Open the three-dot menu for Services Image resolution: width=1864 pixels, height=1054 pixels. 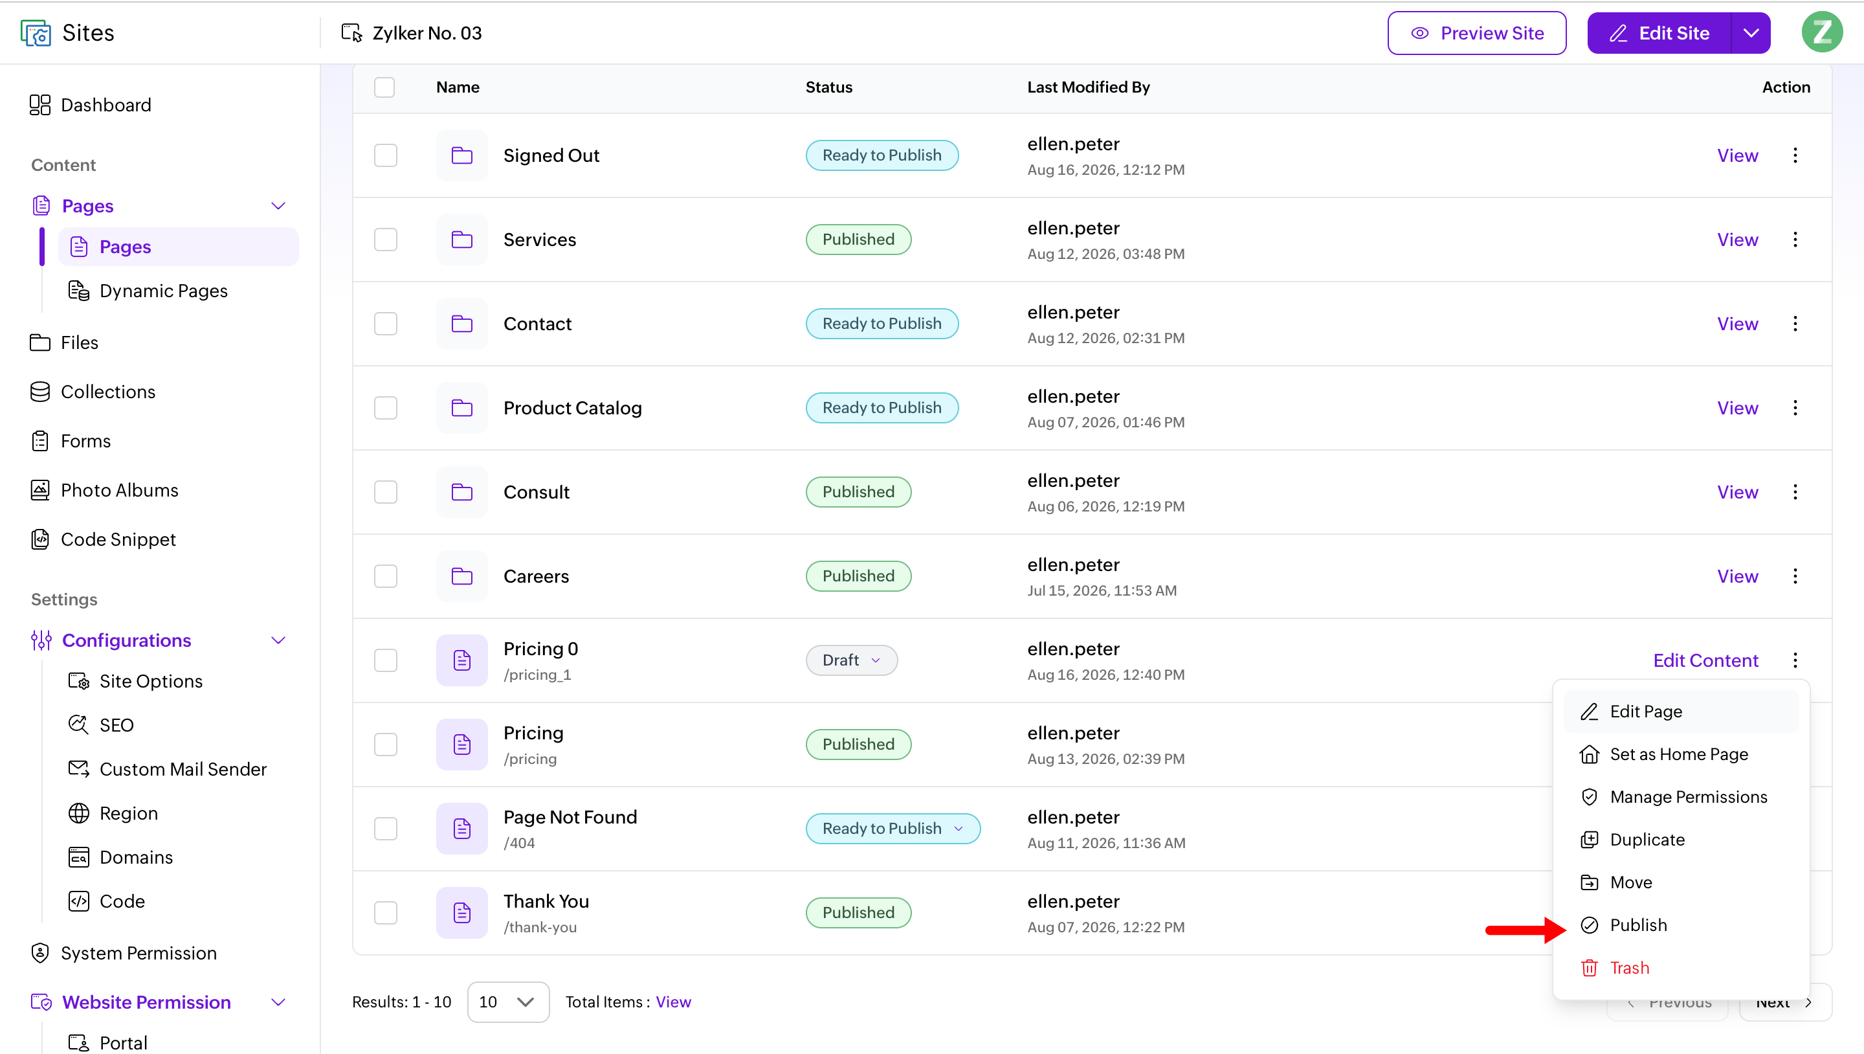tap(1795, 240)
